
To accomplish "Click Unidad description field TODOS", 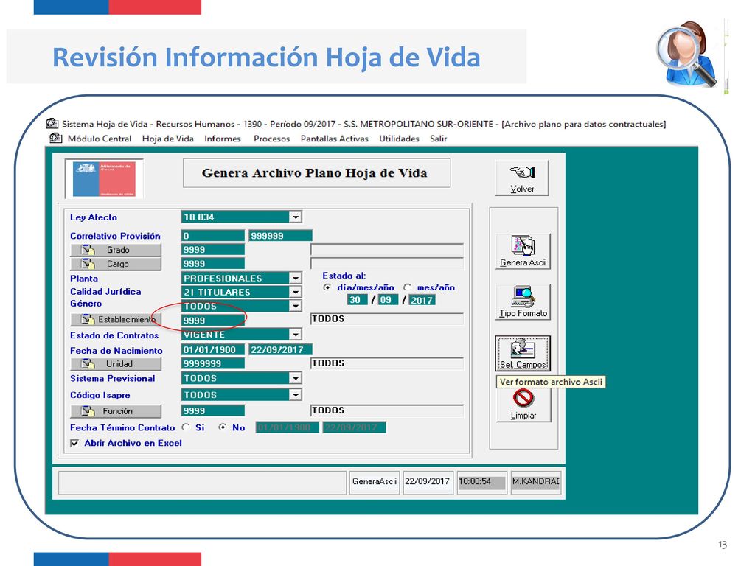I will (387, 363).
